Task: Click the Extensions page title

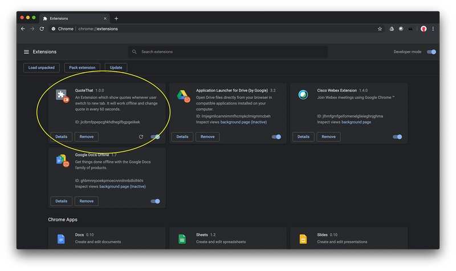Action: [x=44, y=52]
